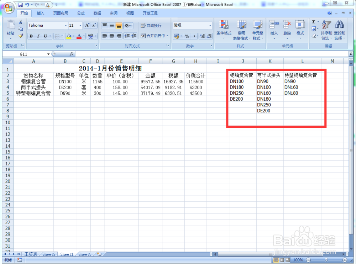Switch to the Sheet2 worksheet tab
Viewport: 356px width, 264px height.
click(49, 254)
